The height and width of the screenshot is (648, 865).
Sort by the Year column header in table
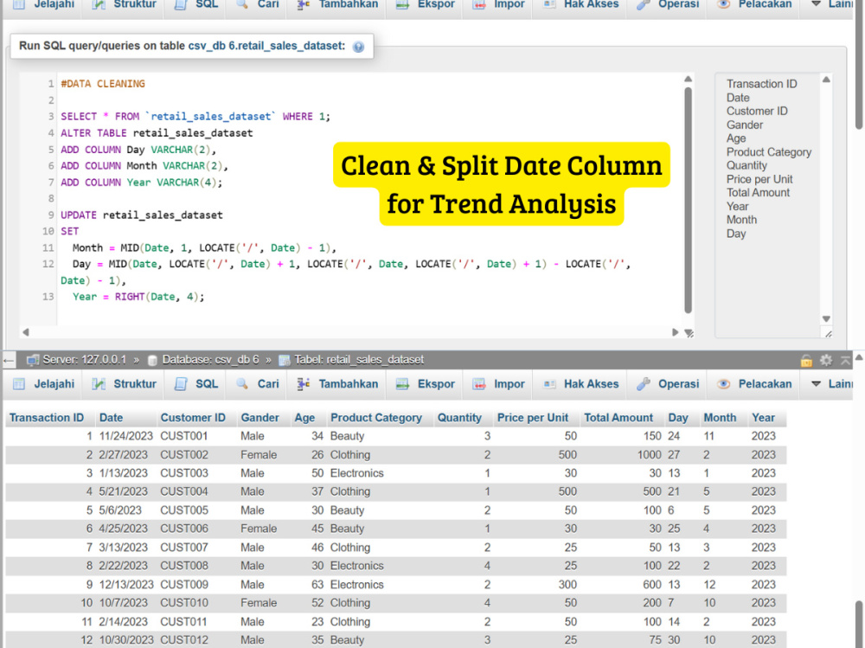tap(763, 418)
